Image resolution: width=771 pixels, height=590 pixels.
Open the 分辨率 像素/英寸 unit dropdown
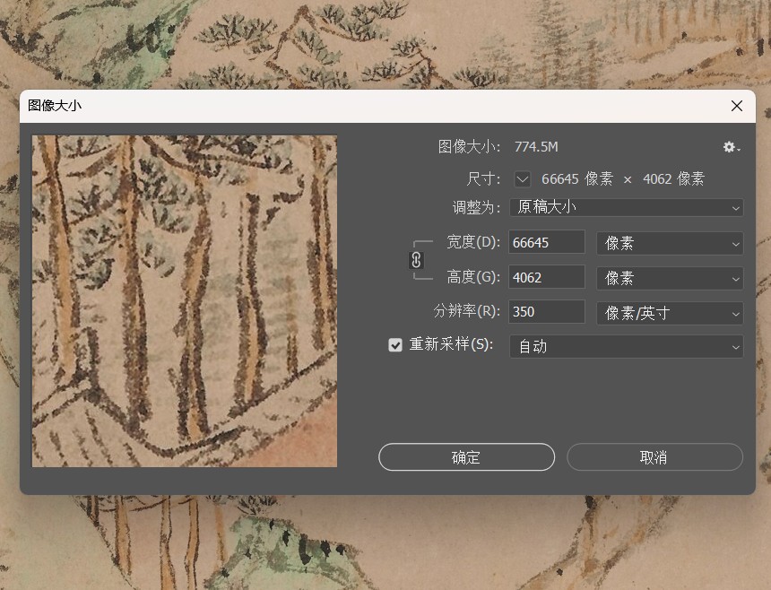click(x=670, y=313)
